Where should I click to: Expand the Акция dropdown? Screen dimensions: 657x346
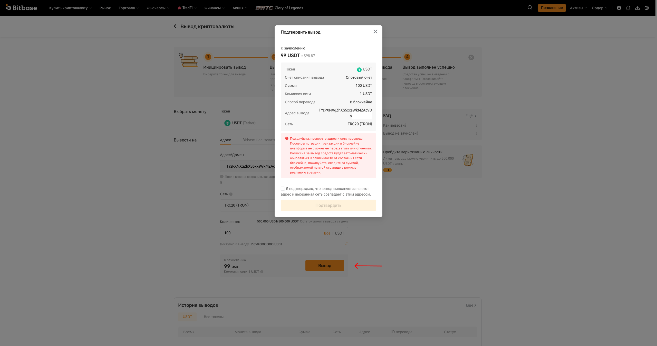click(x=240, y=8)
